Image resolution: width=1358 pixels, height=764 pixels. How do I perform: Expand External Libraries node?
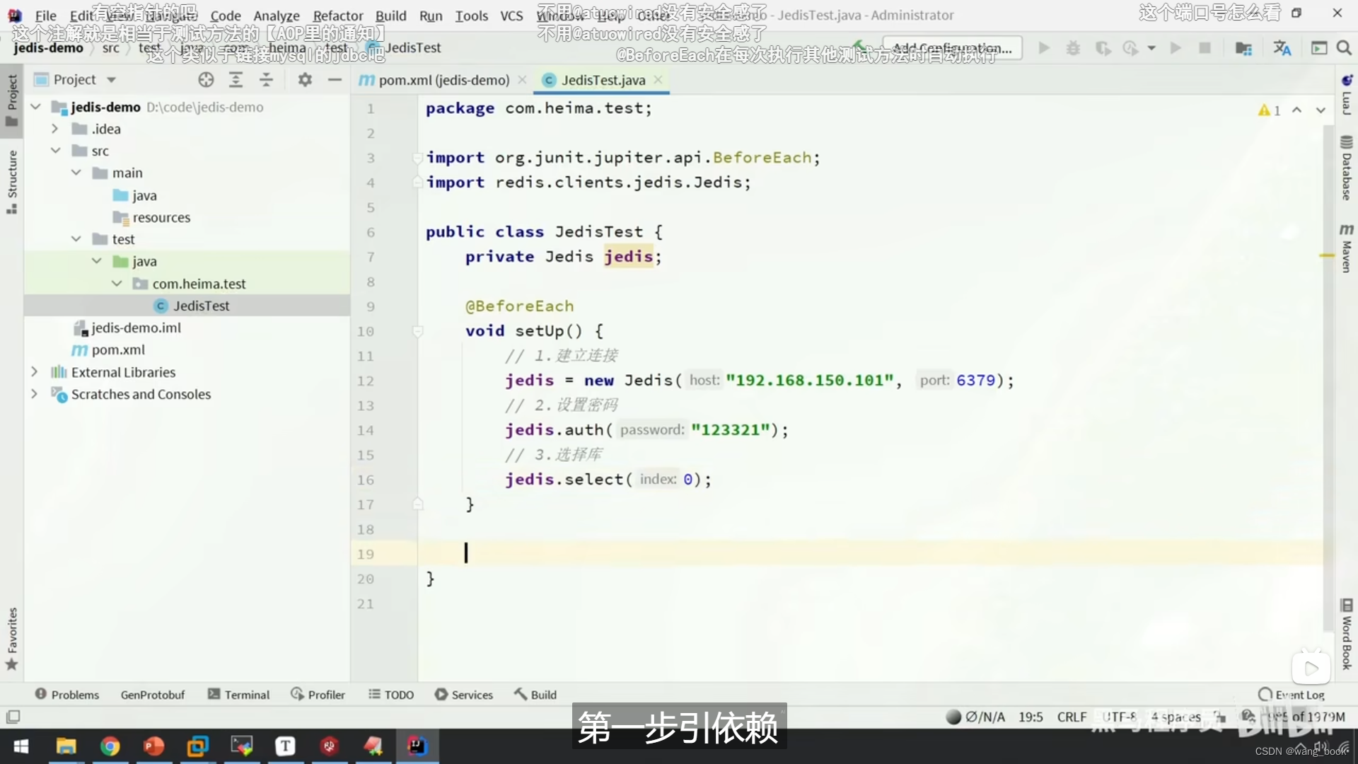(x=34, y=372)
